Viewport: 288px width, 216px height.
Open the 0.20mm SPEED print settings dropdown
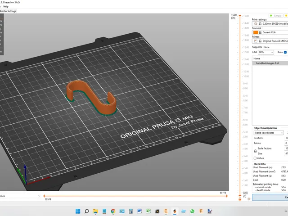coord(270,24)
